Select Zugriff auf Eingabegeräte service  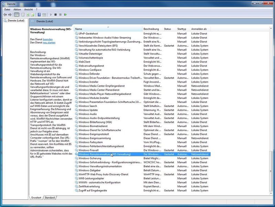click(142, 190)
